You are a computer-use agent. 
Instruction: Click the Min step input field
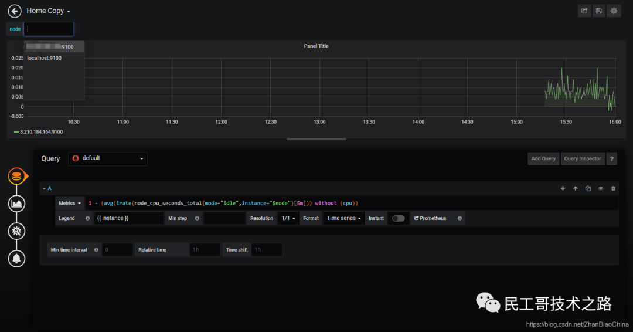pyautogui.click(x=224, y=218)
